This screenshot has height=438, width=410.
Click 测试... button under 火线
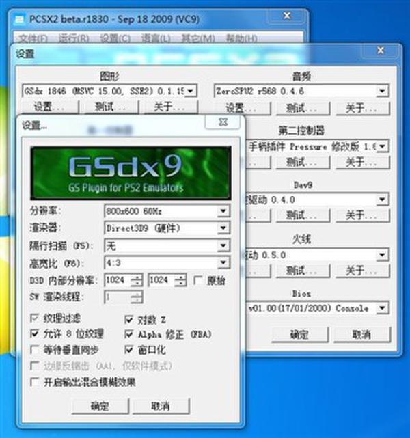(303, 271)
